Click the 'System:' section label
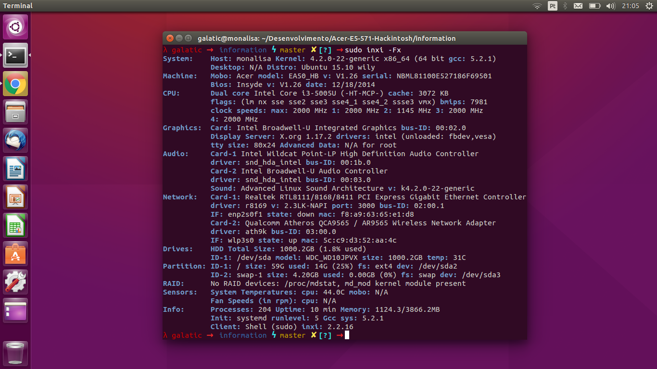Viewport: 657px width, 369px height. (178, 59)
